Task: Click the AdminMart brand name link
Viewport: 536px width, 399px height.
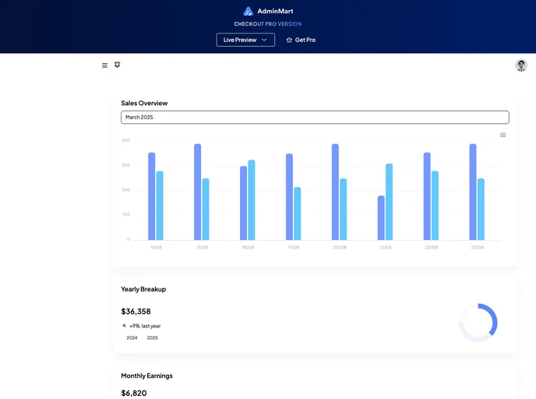Action: point(275,12)
